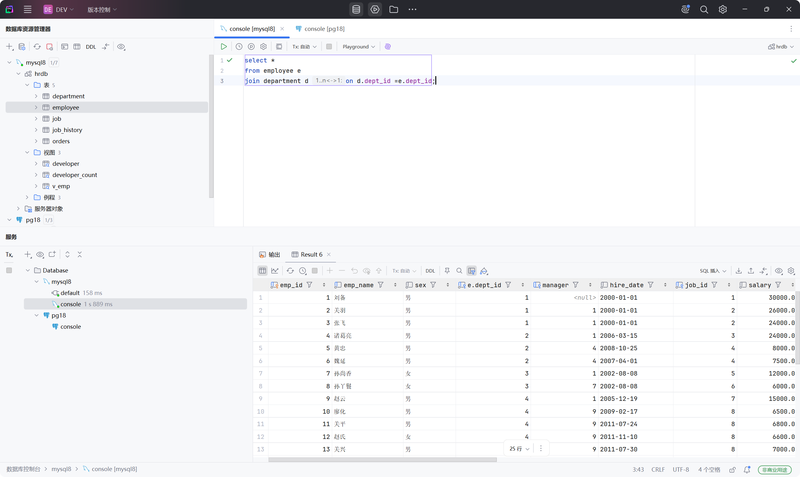Show chart view of results
Viewport: 800px width, 477px height.
(275, 271)
